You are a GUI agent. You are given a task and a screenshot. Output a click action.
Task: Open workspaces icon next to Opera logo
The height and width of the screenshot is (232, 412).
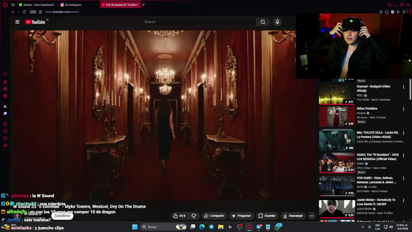pos(13,5)
